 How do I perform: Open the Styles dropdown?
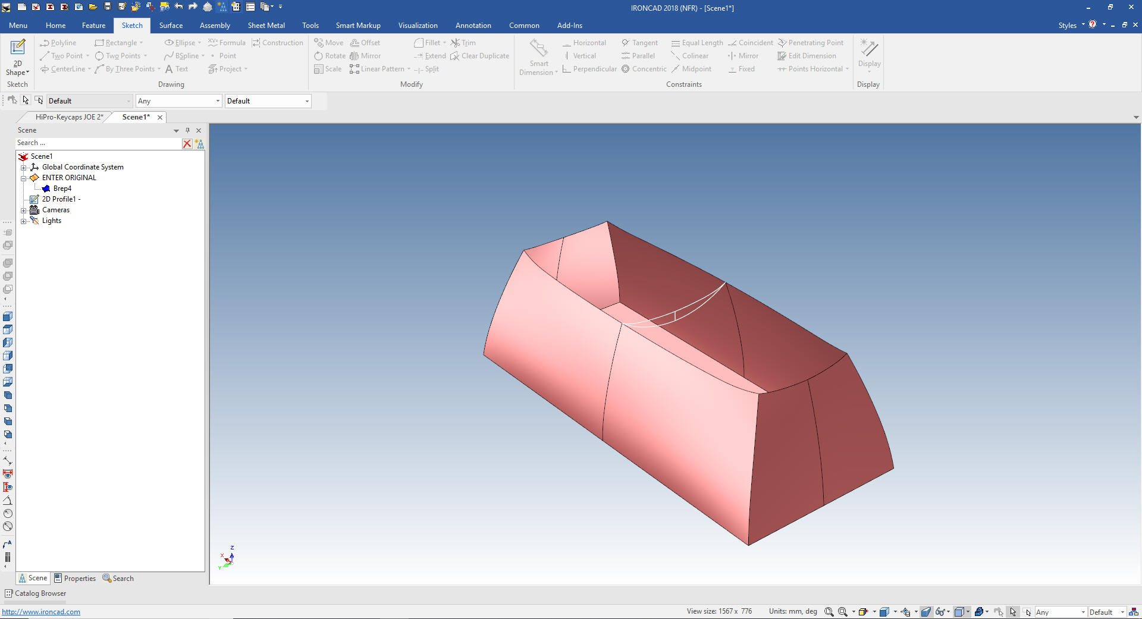(x=1071, y=26)
